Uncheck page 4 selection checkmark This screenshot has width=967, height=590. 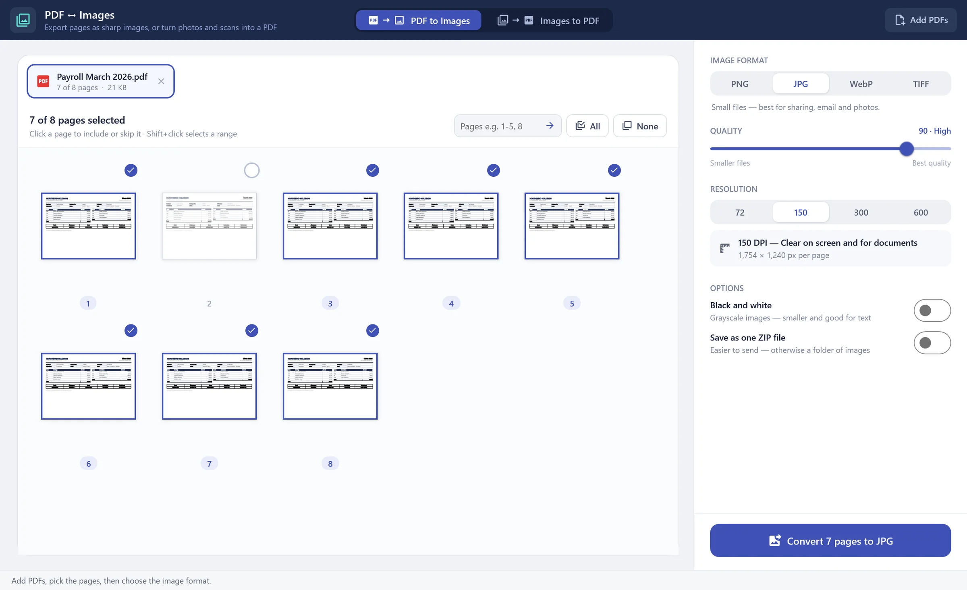(494, 170)
